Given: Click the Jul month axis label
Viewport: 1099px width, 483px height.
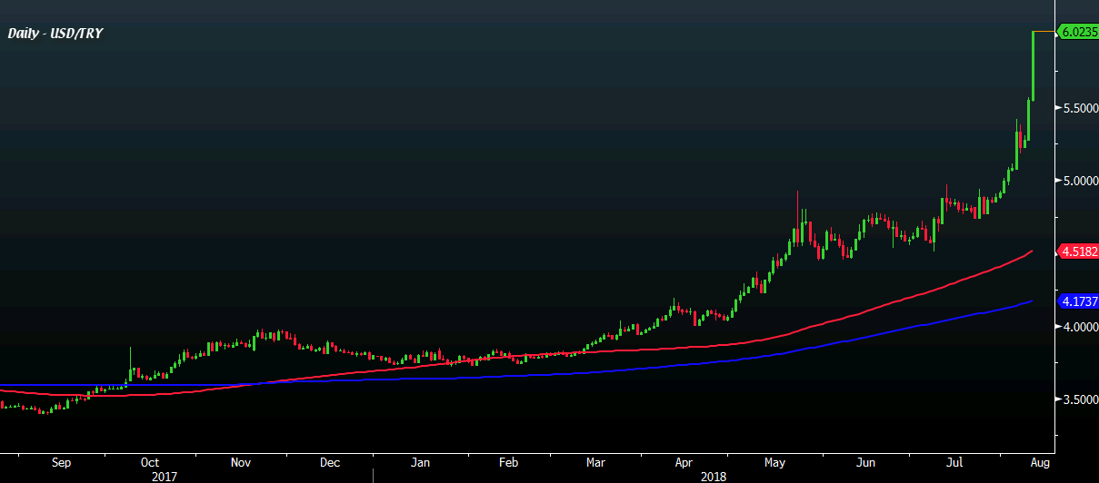Looking at the screenshot, I should pyautogui.click(x=954, y=463).
